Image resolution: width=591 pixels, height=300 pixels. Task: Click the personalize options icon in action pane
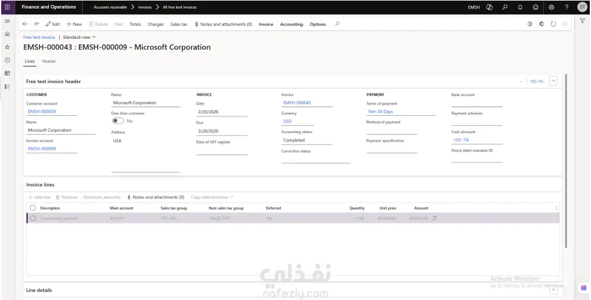pyautogui.click(x=530, y=24)
